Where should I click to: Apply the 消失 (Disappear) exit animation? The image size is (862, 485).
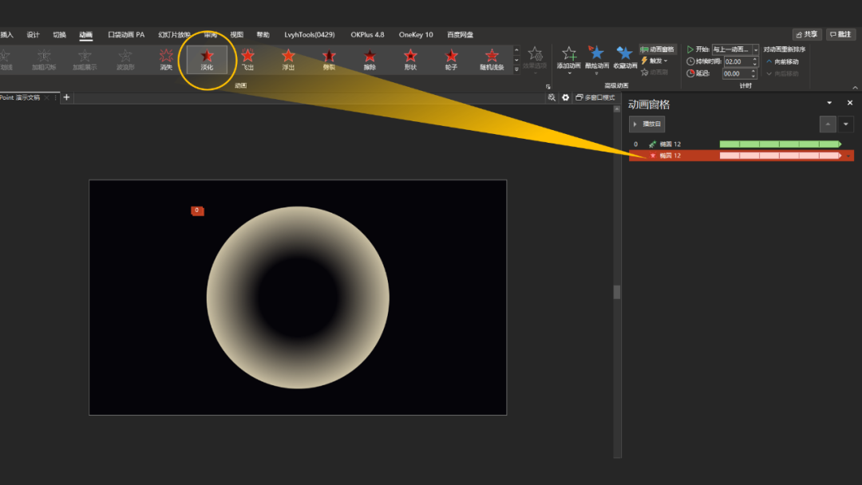point(166,59)
